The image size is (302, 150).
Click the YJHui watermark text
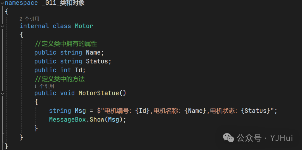point(281,138)
